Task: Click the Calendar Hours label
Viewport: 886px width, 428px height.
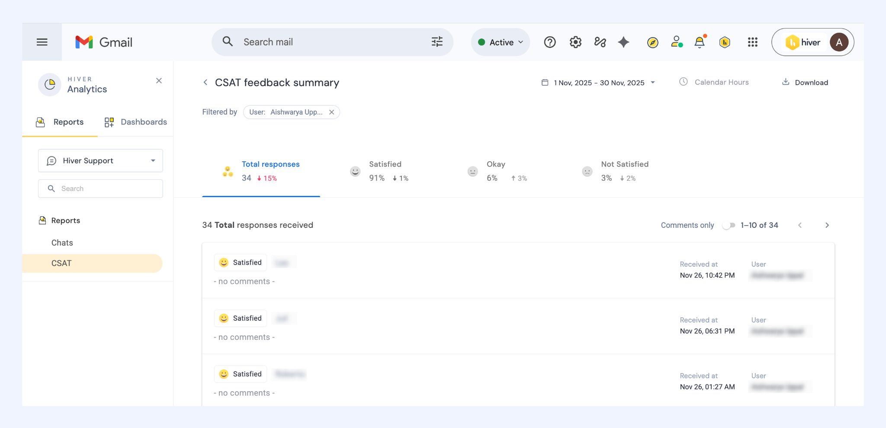Action: point(722,82)
